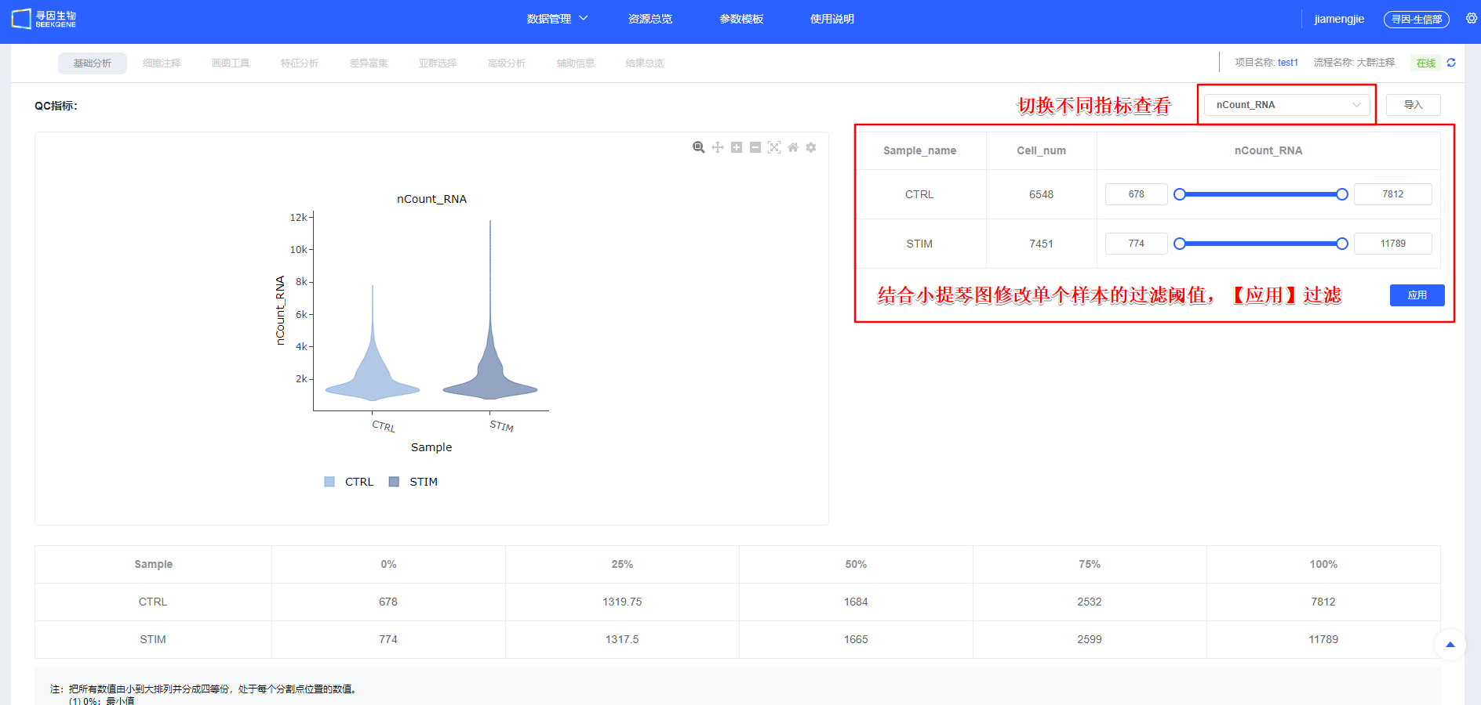Click the CTRL maximum input showing 7812
This screenshot has width=1481, height=705.
pos(1392,194)
